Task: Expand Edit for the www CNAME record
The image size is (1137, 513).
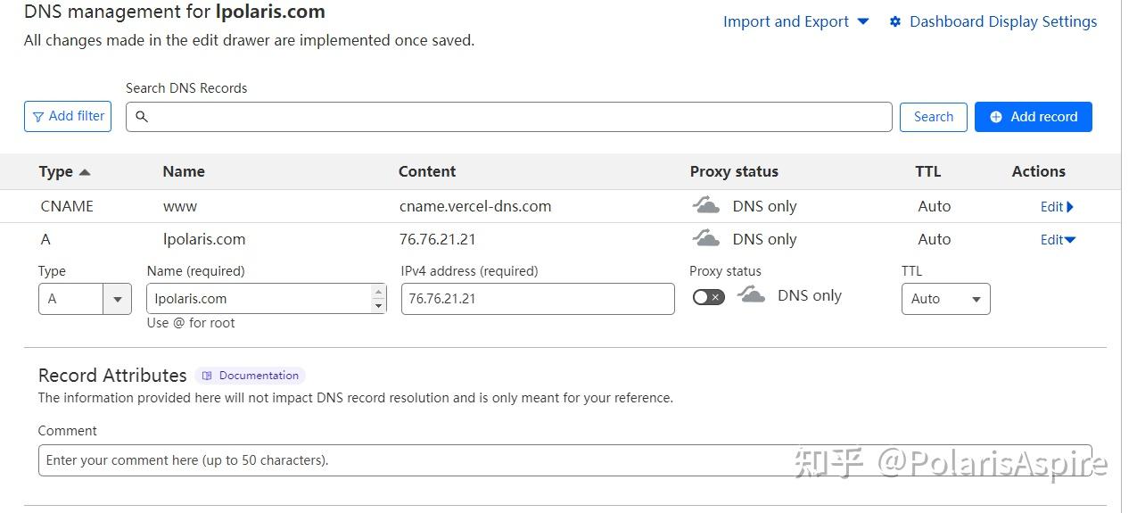Action: [1057, 207]
